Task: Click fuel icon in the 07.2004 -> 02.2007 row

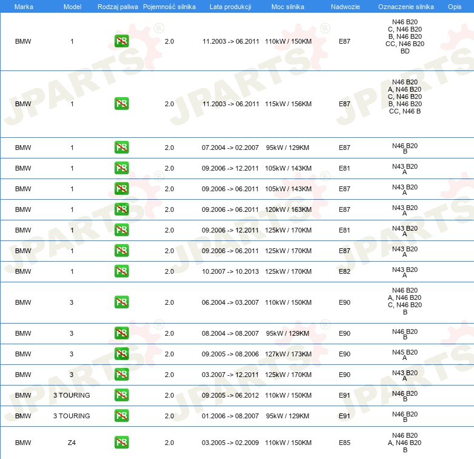Action: (x=121, y=148)
